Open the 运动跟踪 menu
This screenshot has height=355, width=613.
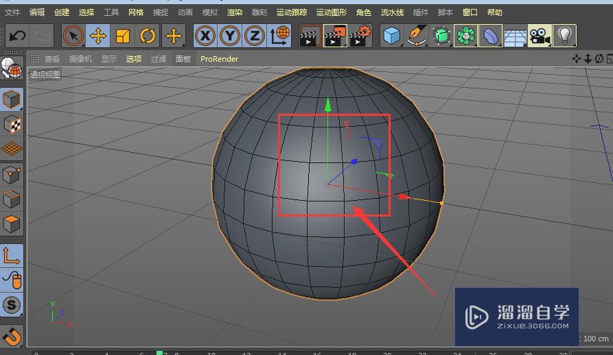click(292, 12)
